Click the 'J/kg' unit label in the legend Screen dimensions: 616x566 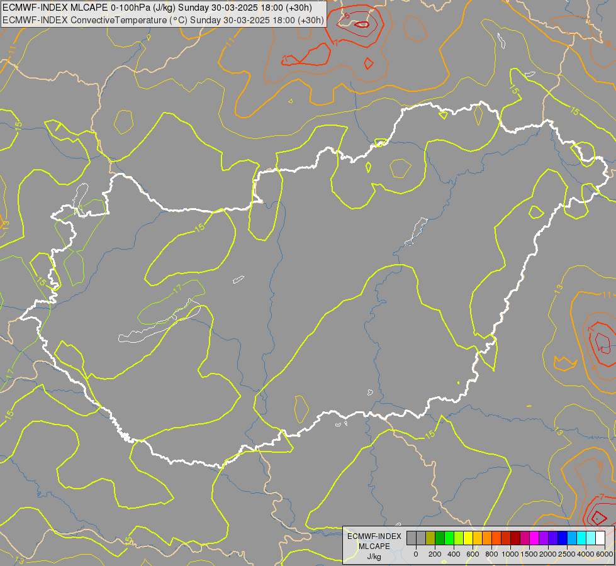(x=374, y=557)
